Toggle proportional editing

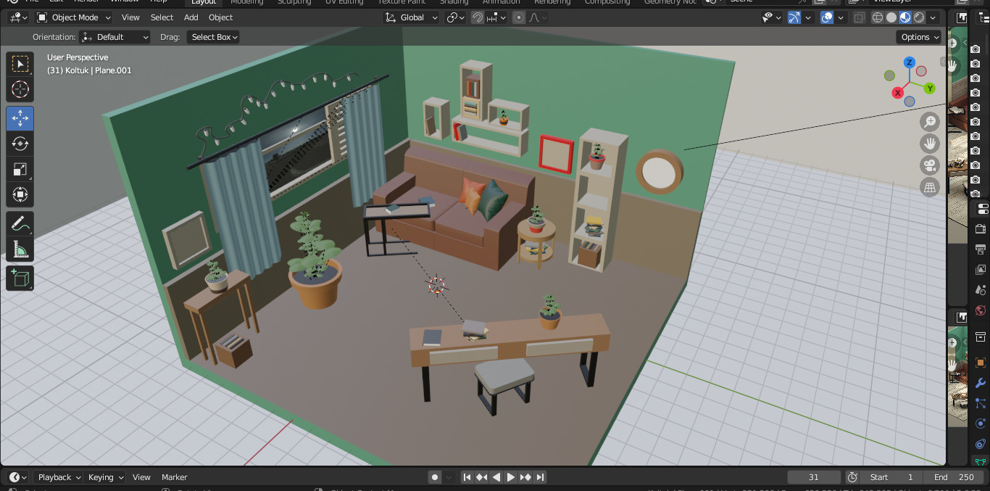(519, 17)
